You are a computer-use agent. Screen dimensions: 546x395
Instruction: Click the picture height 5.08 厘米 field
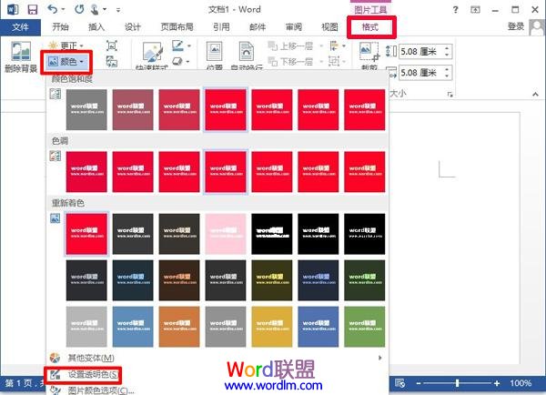click(x=421, y=52)
